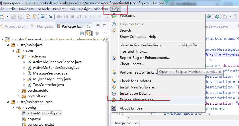This screenshot has height=126, width=239.
Task: Click the Suspend debug icon
Action: (66, 16)
